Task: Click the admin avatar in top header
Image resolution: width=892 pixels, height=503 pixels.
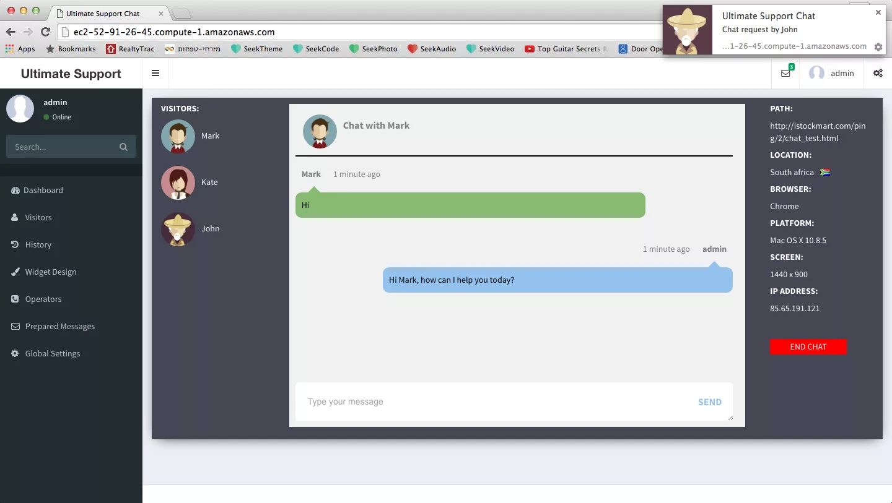Action: [x=817, y=73]
